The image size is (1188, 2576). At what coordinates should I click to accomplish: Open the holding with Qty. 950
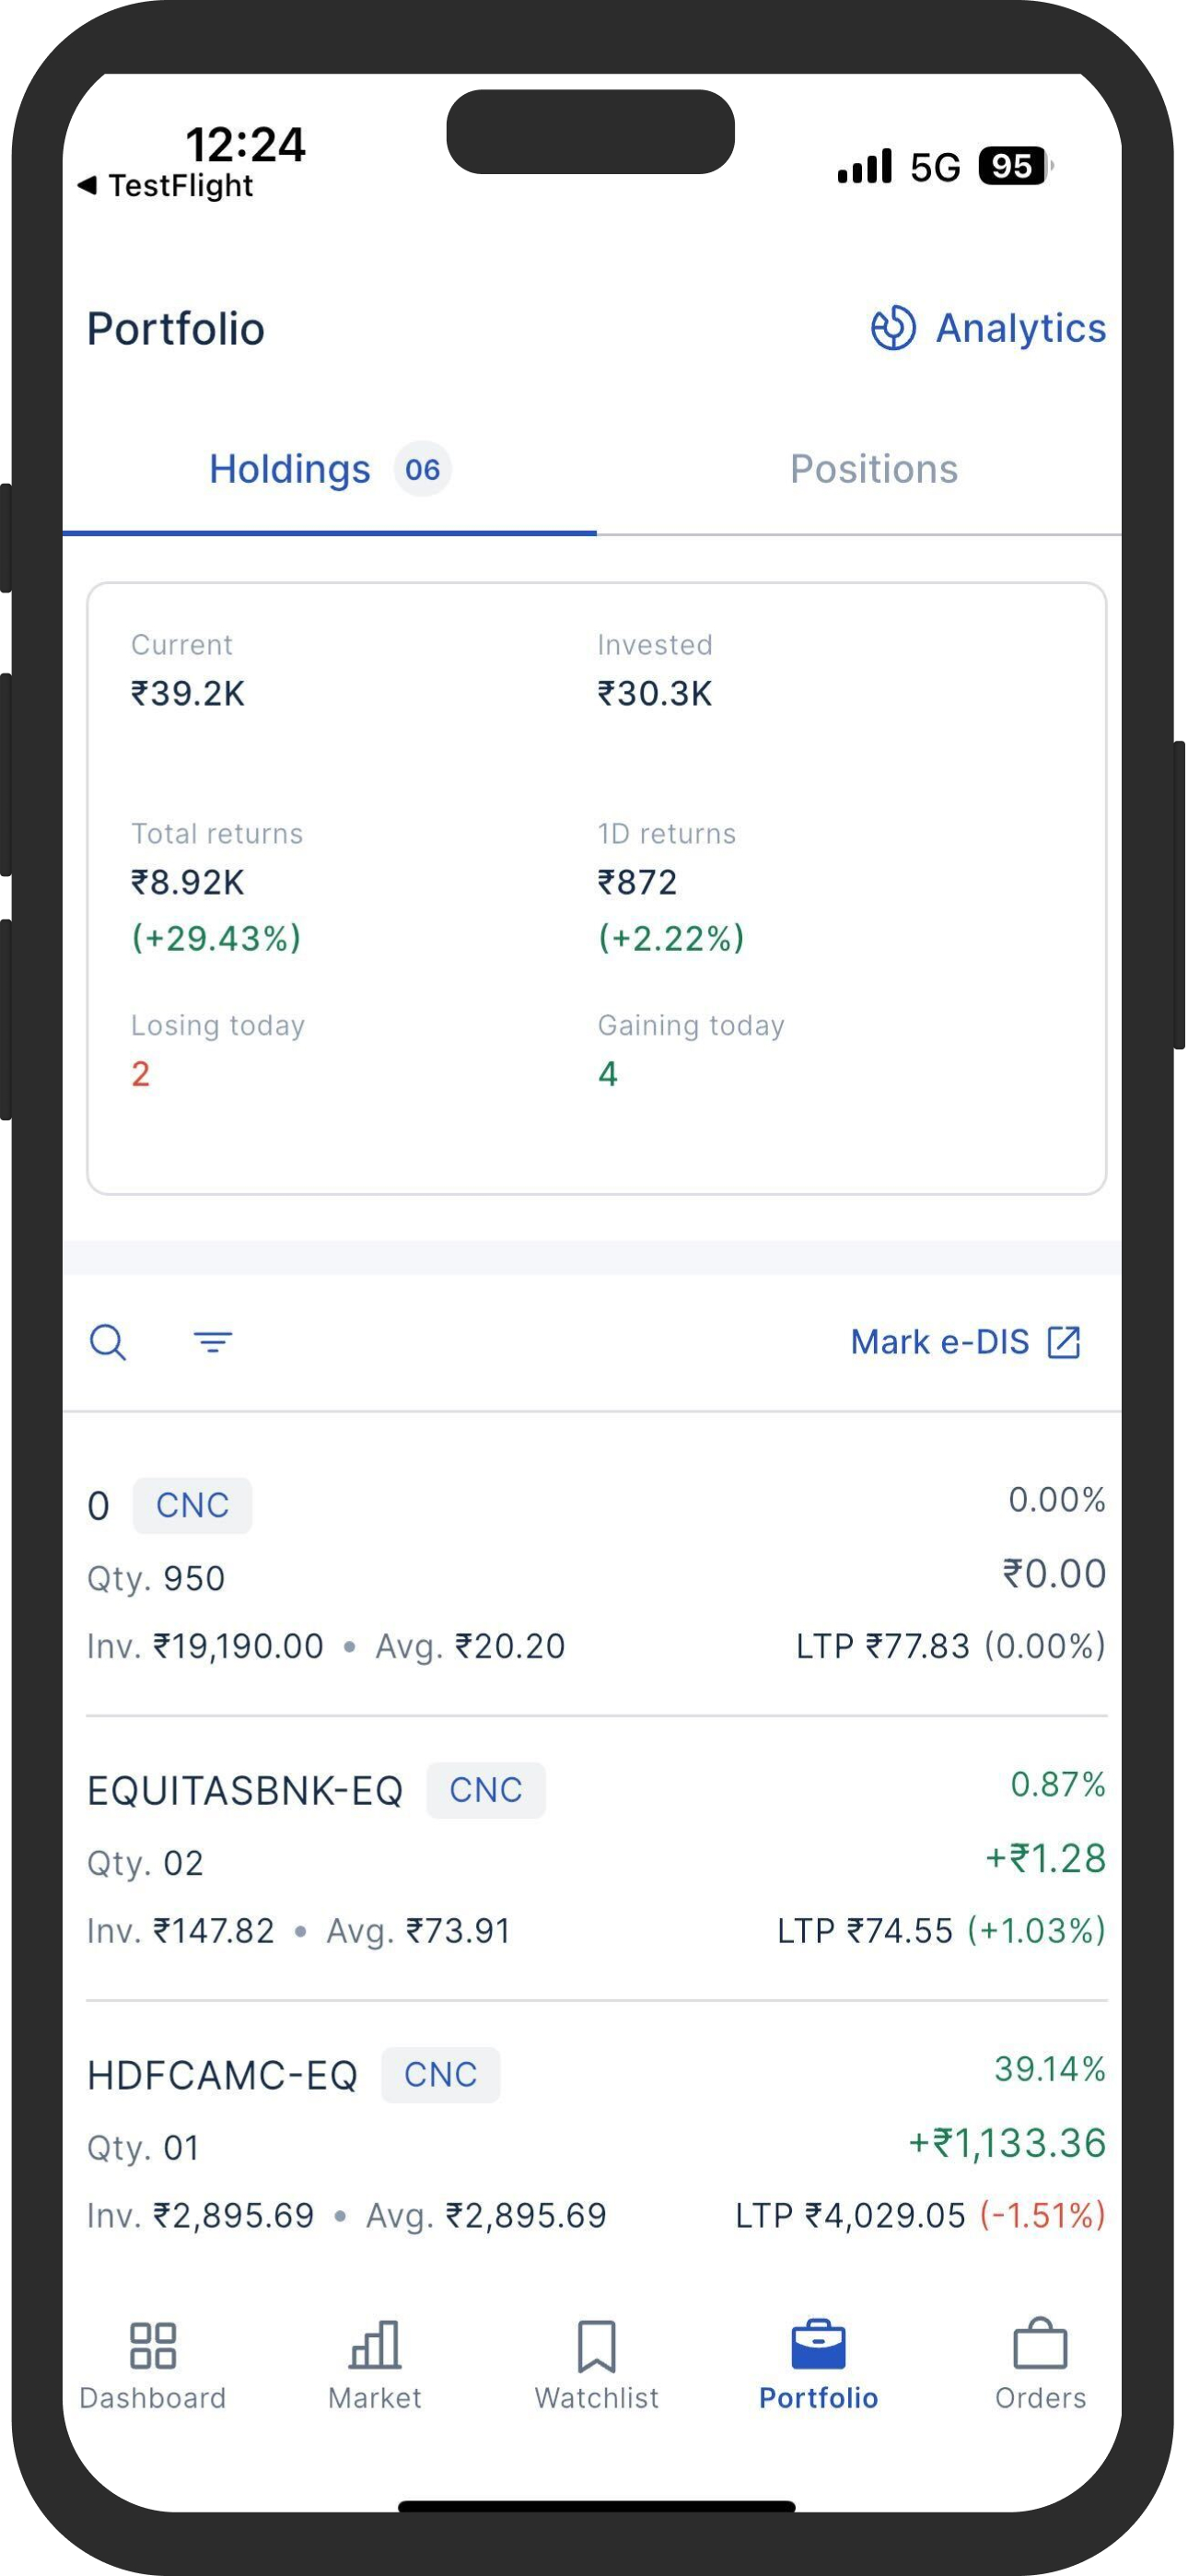point(596,1574)
